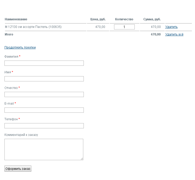195x180 pixels.
Task: Open the Продолжить покупки link
Action: coord(20,47)
